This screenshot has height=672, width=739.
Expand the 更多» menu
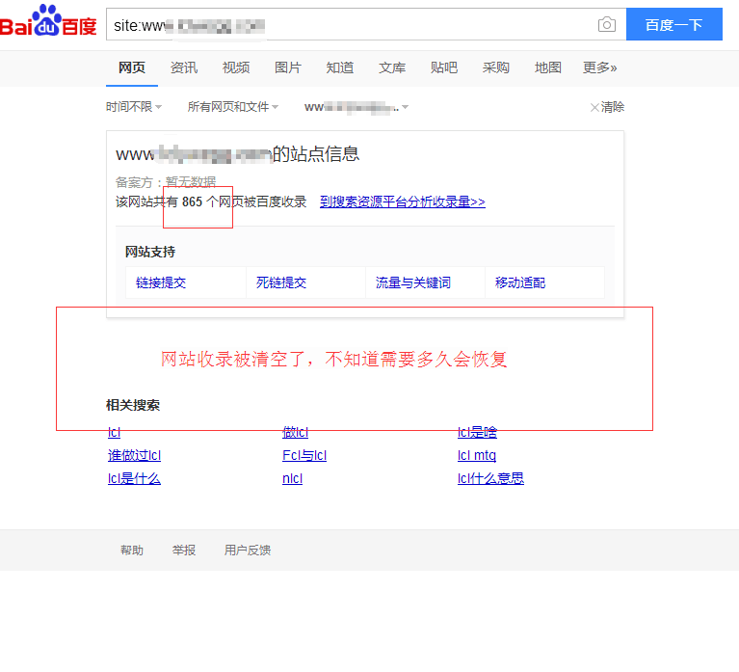point(600,67)
